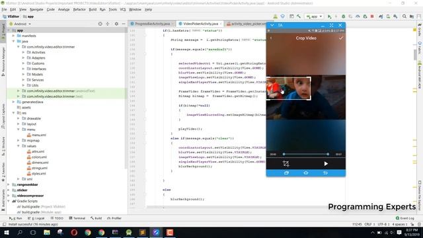This screenshot has height=238, width=423.
Task: Close the VideoPickerActivity.java tab
Action: tap(221, 24)
